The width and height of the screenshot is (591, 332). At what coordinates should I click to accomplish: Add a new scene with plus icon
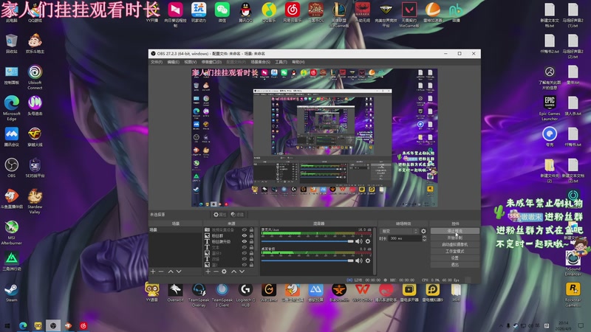click(x=153, y=272)
